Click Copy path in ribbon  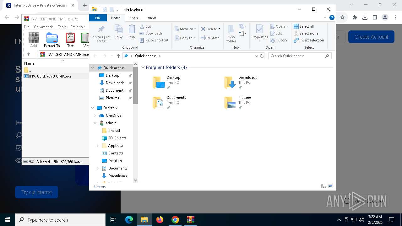pyautogui.click(x=151, y=33)
